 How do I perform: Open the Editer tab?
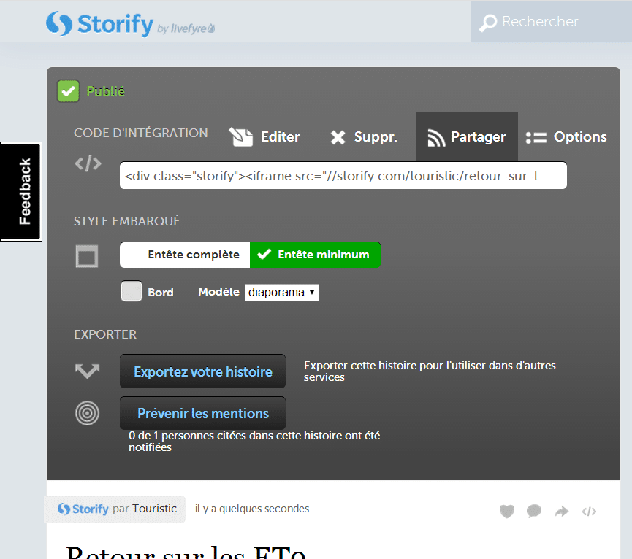click(264, 137)
